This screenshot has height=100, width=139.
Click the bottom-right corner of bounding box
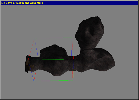click(73, 80)
